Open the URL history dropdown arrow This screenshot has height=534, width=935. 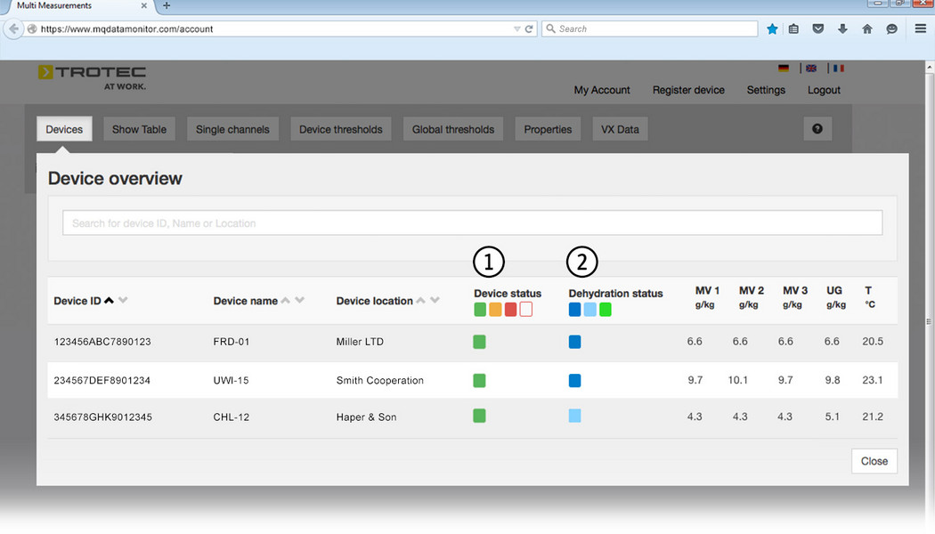pyautogui.click(x=517, y=28)
